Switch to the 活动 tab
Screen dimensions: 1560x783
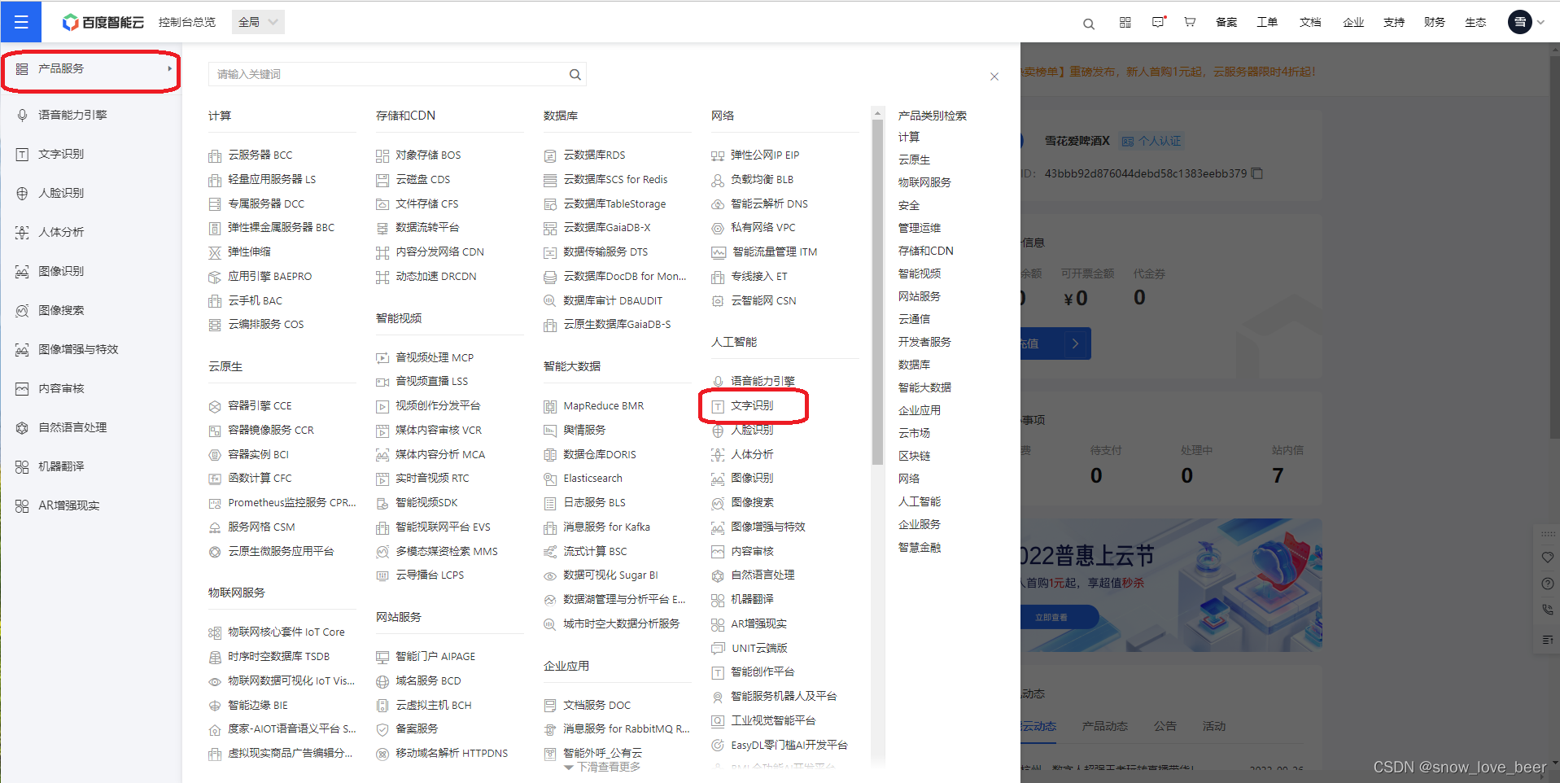[x=1214, y=726]
